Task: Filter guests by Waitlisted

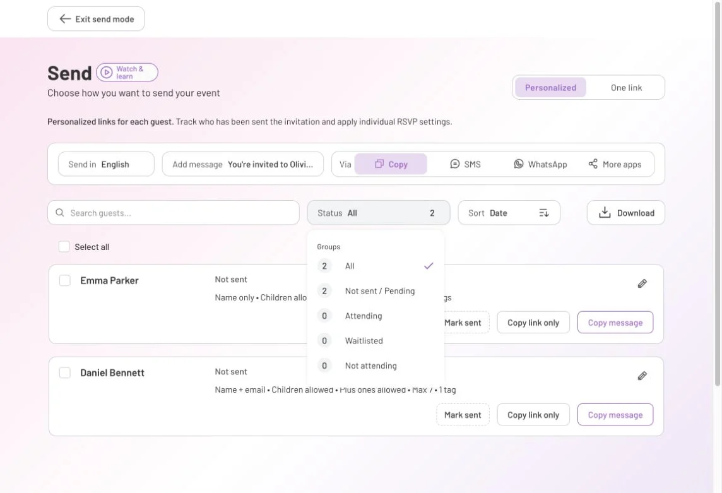Action: coord(376,340)
